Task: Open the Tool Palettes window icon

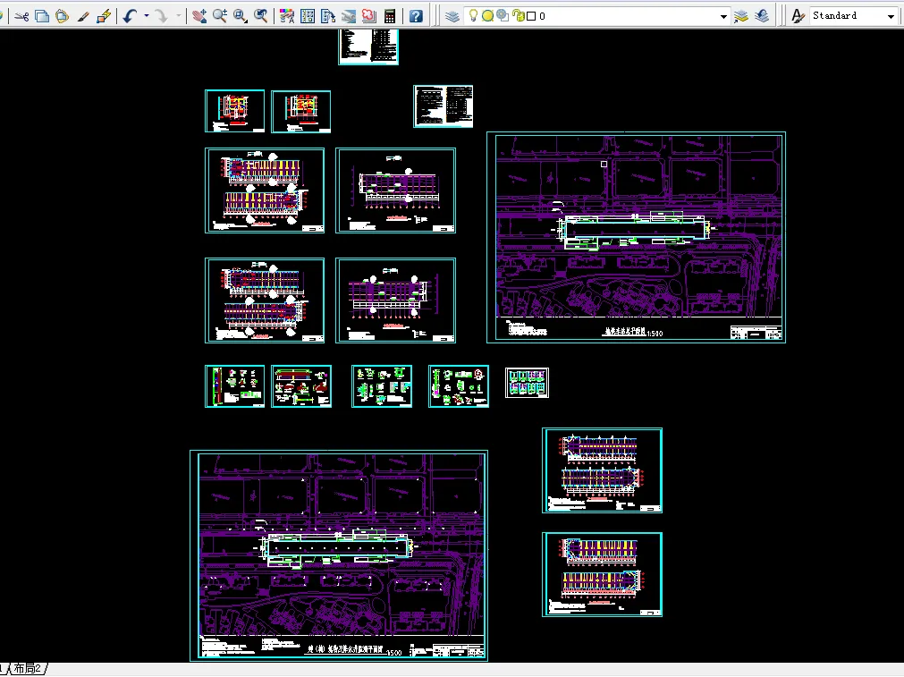Action: point(328,16)
